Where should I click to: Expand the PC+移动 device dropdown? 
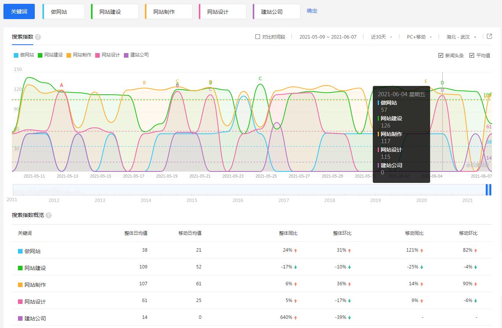tap(419, 37)
